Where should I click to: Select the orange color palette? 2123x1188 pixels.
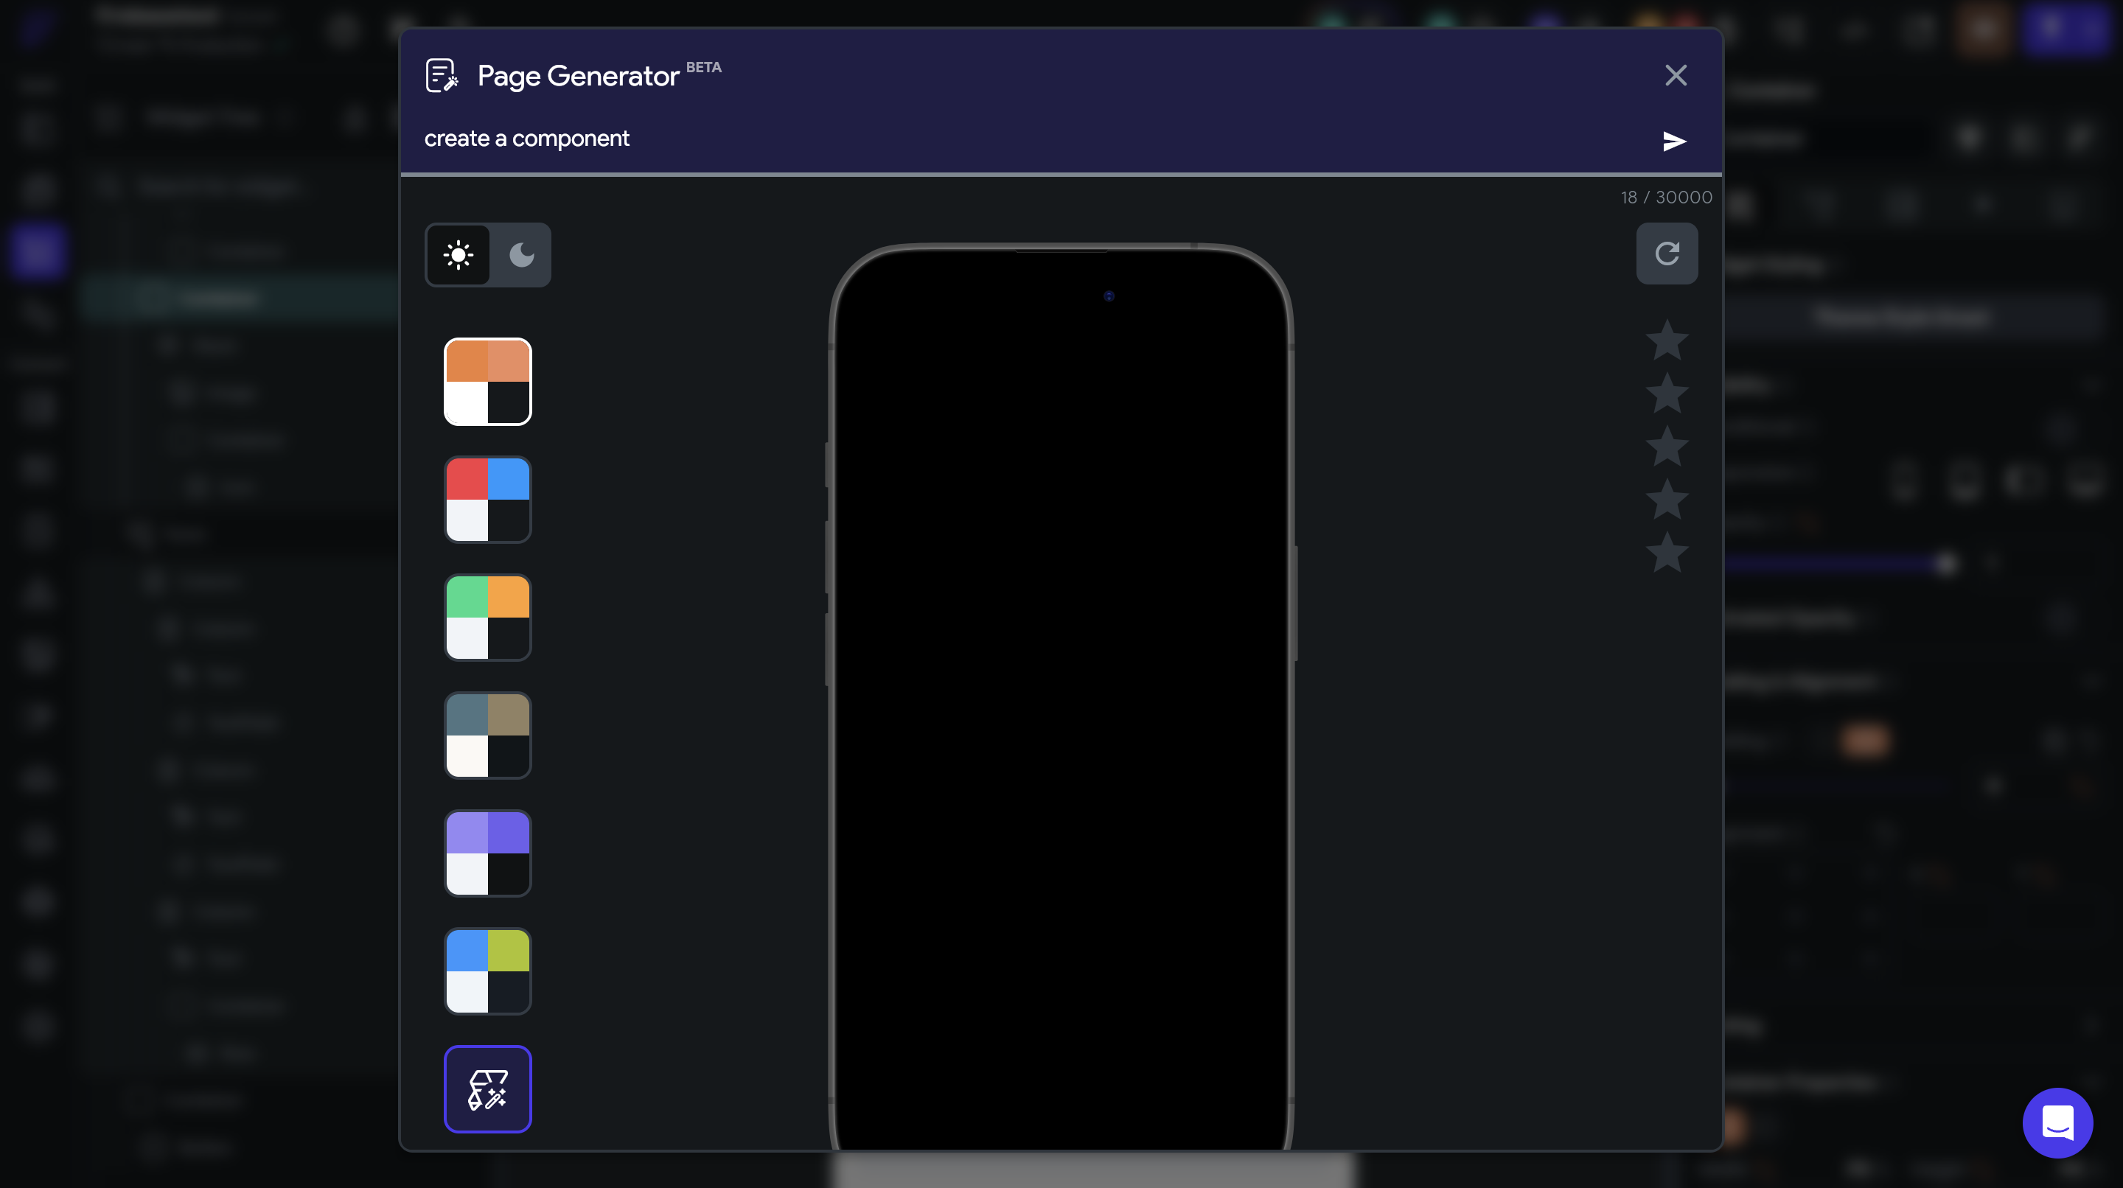487,382
